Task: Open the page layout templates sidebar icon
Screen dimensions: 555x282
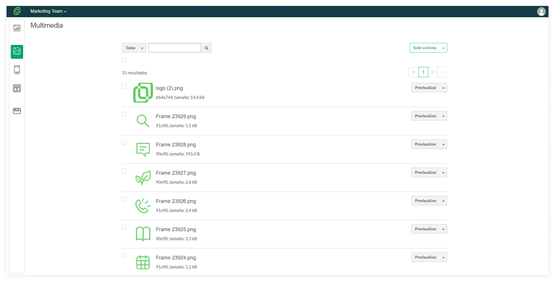Action: pos(17,88)
